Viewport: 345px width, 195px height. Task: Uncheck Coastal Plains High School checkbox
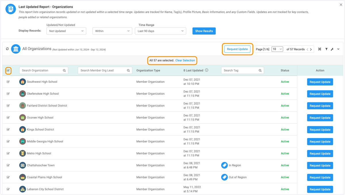pos(8,177)
